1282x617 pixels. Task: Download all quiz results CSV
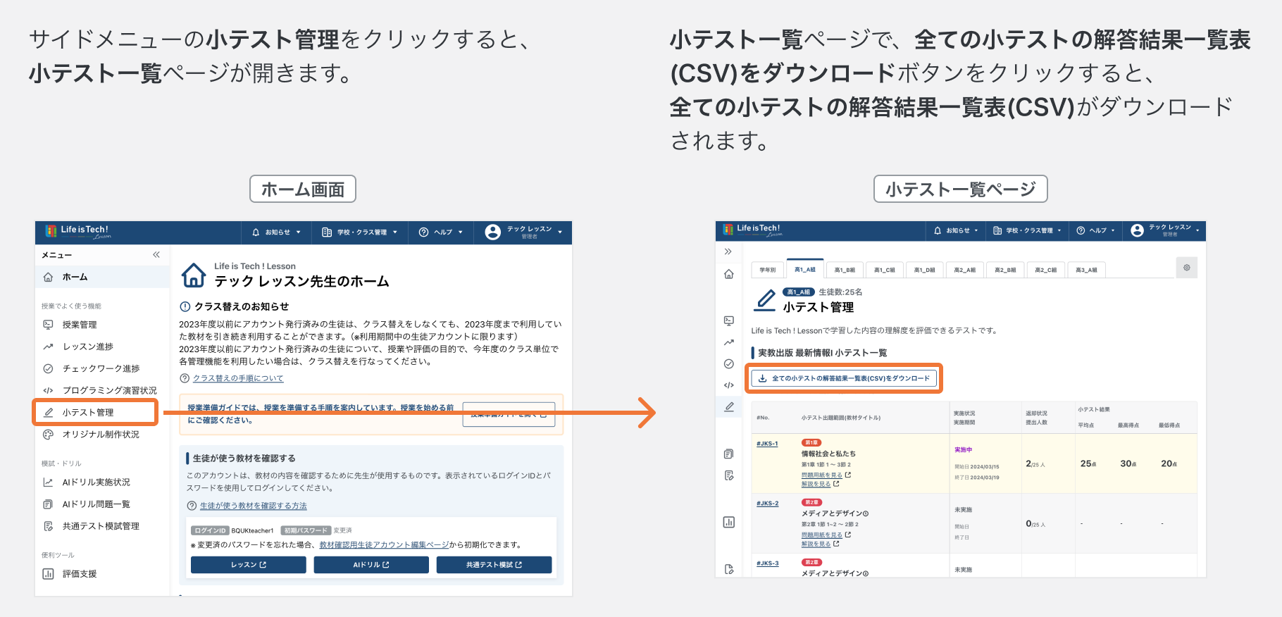click(844, 378)
